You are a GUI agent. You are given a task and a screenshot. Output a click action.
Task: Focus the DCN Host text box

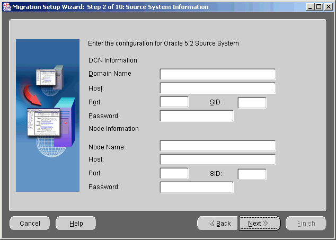pyautogui.click(x=218, y=88)
